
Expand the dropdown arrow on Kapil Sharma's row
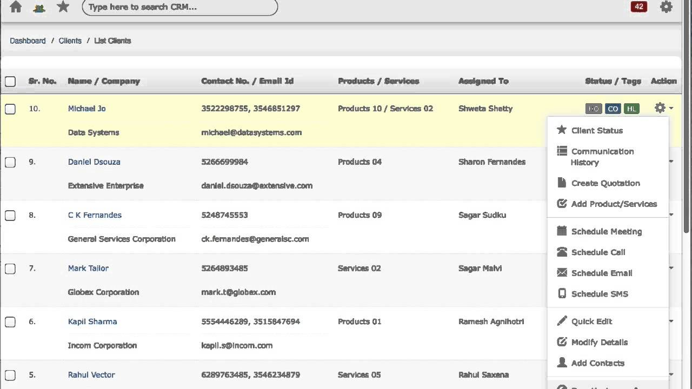pos(671,322)
